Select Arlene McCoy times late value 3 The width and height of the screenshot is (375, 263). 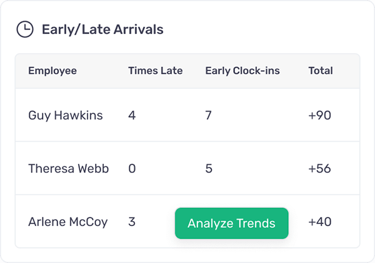(132, 222)
